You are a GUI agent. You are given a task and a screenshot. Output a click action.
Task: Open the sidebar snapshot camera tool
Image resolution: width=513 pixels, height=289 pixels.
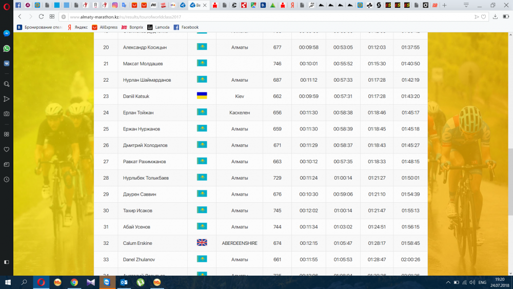coord(7,113)
